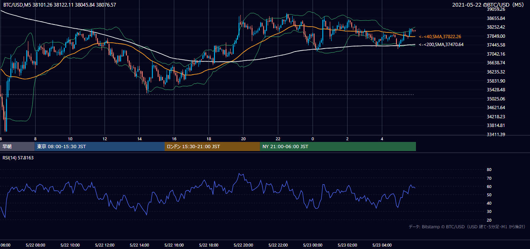Click the 5/22 14:00 time label
Viewport: 530px width, 249px height.
(139, 245)
